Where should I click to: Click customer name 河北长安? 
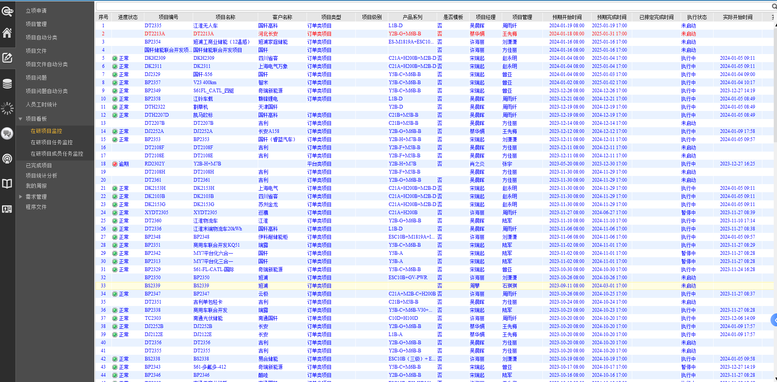[x=268, y=34]
